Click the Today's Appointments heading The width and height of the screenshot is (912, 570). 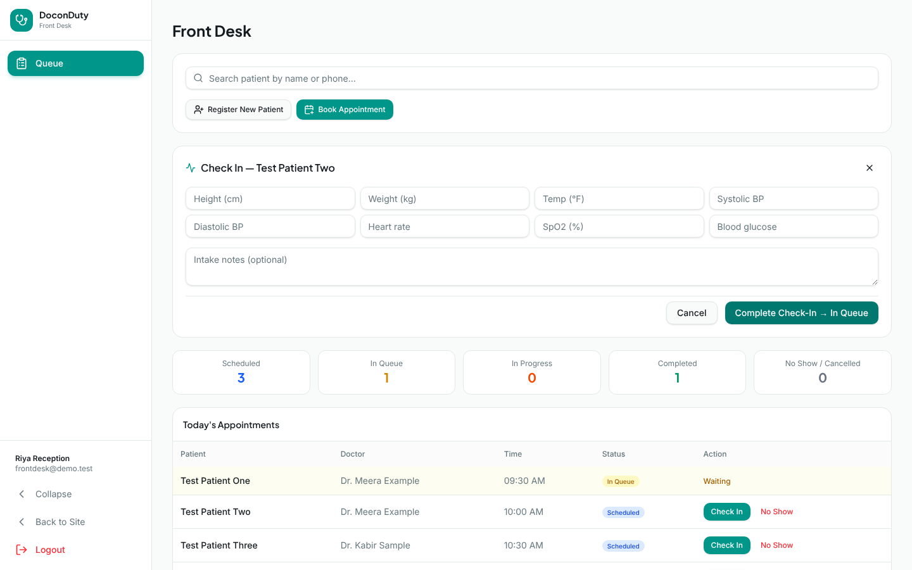(x=231, y=425)
